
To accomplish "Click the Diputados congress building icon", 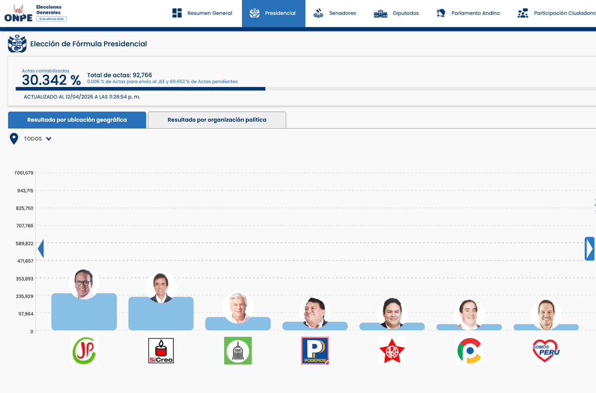I will click(380, 13).
